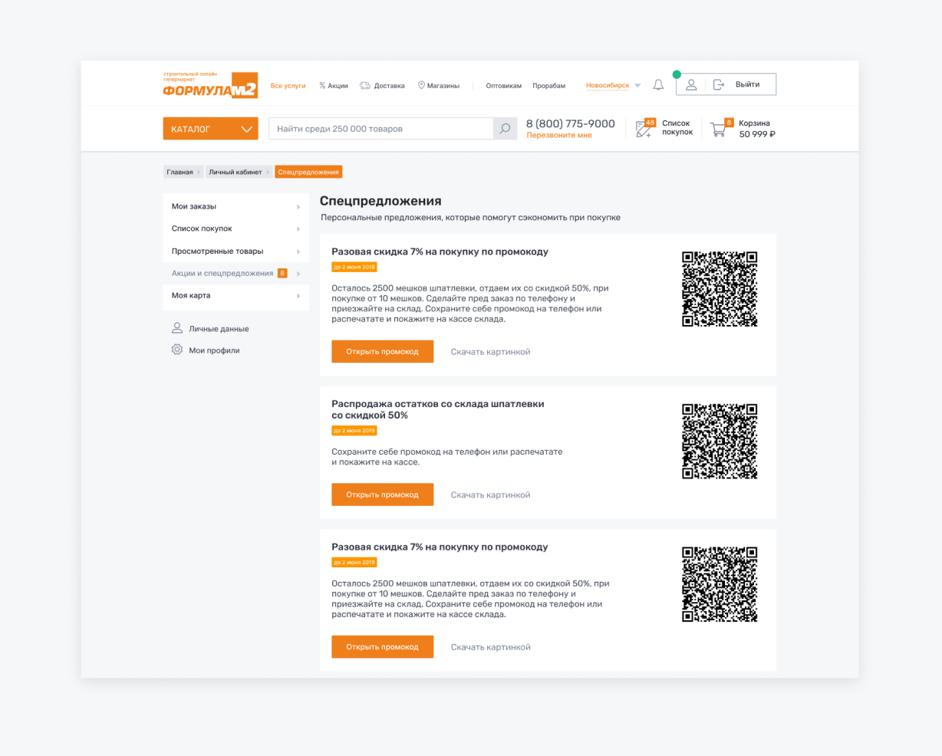Open the Мои профили gear icon
Screen dimensions: 942x756
(x=177, y=350)
